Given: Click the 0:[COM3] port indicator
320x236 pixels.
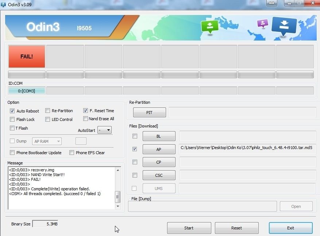Looking at the screenshot, I should pos(27,91).
